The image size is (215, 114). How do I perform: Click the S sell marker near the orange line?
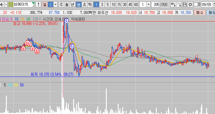coord(72,47)
